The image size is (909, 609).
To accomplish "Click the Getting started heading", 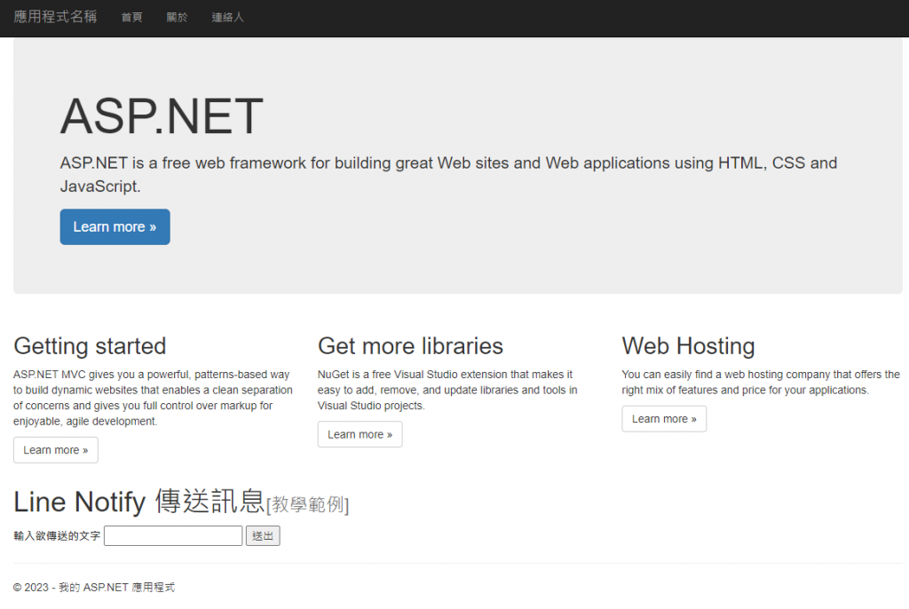I will tap(90, 346).
